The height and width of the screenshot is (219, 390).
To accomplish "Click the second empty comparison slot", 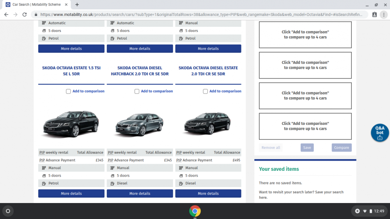I will coord(305,65).
